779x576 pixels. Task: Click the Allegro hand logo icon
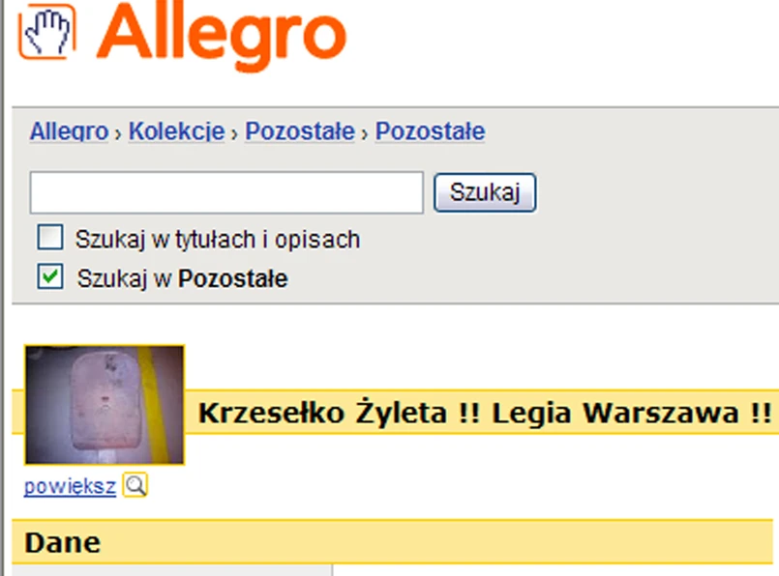(x=47, y=31)
